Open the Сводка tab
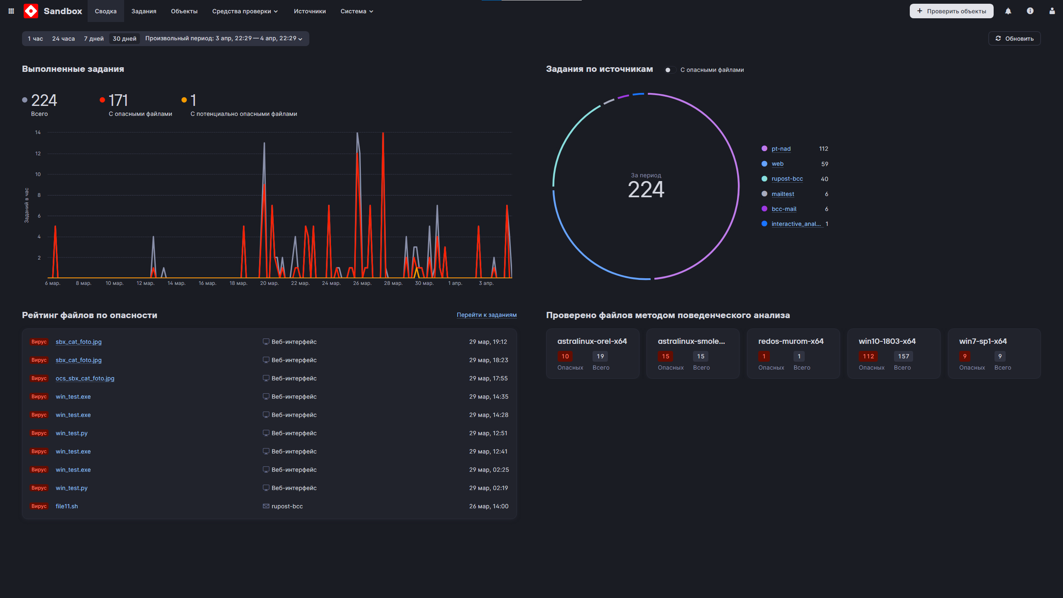 coord(106,11)
